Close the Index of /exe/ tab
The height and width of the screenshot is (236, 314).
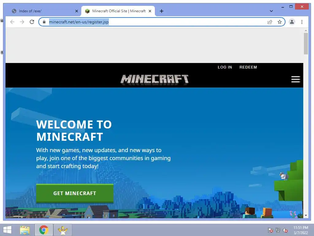(76, 11)
